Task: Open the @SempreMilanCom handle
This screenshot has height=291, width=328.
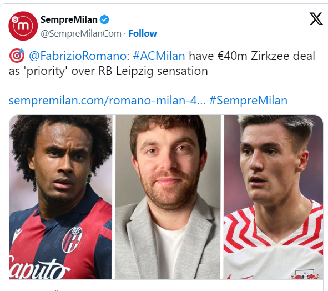Action: click(x=81, y=33)
